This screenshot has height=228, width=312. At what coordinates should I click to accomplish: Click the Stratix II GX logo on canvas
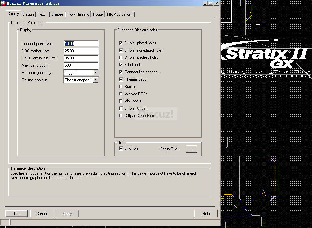coord(266,54)
